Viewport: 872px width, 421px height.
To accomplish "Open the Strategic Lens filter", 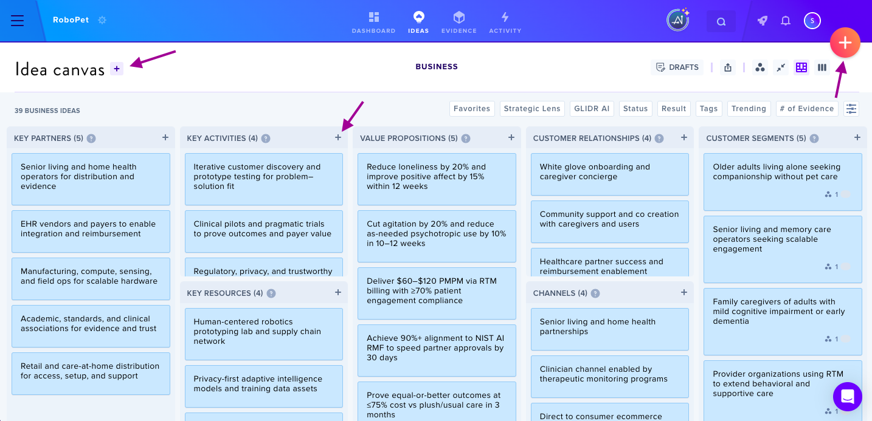I will tap(532, 109).
